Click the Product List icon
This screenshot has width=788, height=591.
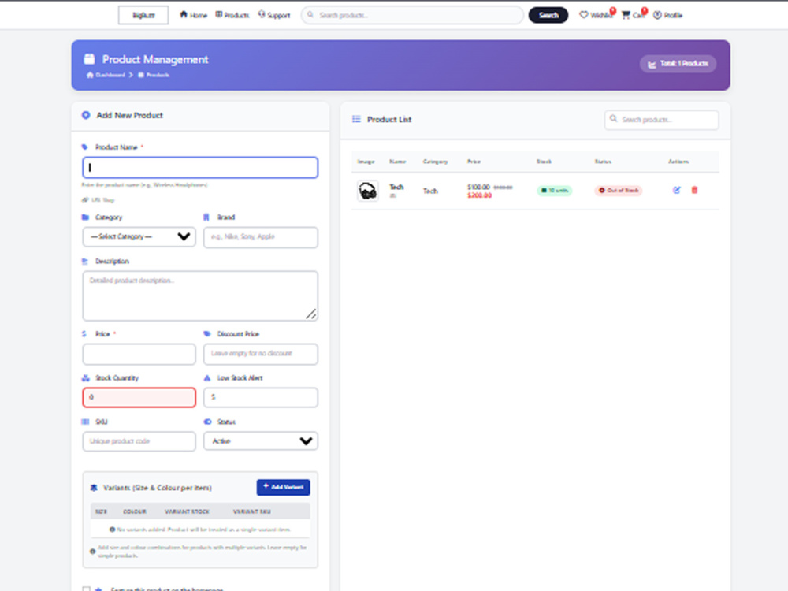coord(356,119)
